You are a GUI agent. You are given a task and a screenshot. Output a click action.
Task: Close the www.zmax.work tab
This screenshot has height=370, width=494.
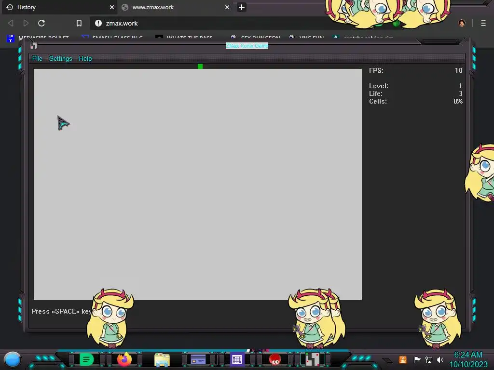point(227,7)
